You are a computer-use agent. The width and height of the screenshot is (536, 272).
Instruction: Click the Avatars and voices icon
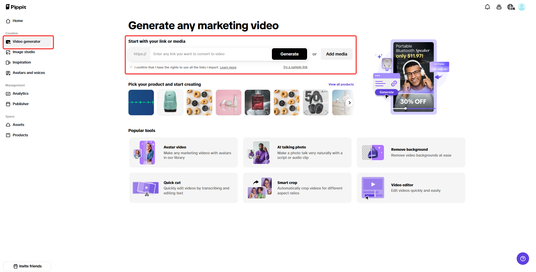[8, 73]
